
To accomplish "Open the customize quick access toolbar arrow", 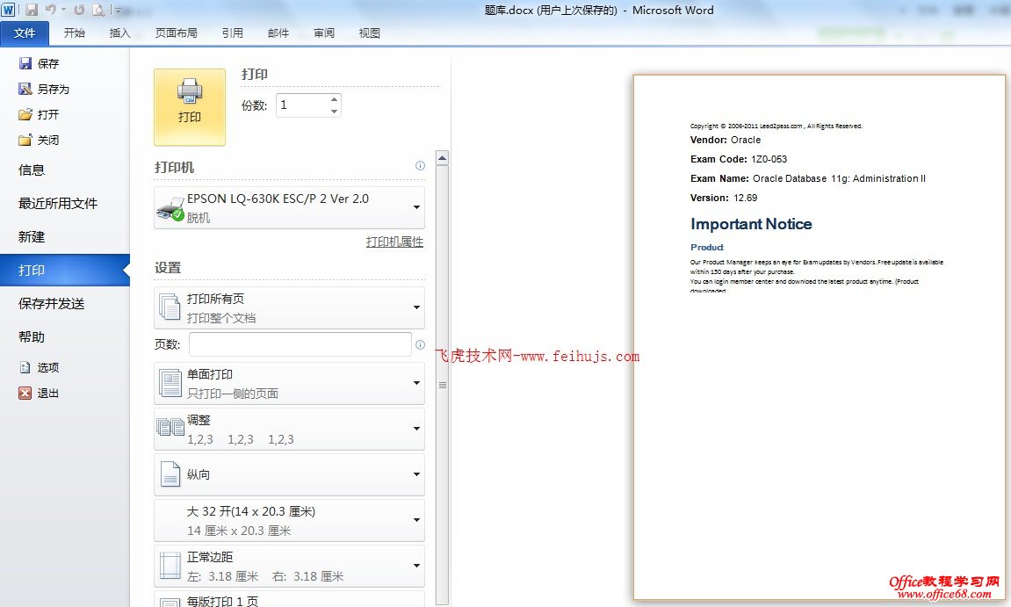I will 118,11.
